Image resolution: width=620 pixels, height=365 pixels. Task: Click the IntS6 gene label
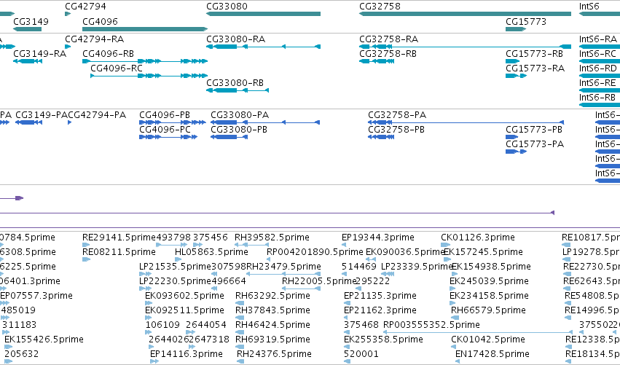pos(589,7)
